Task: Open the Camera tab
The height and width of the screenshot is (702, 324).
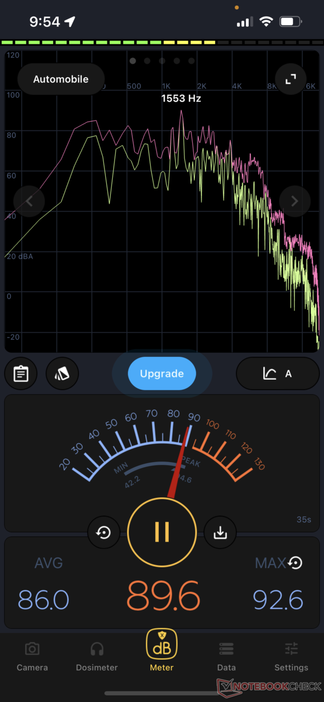Action: [32, 656]
